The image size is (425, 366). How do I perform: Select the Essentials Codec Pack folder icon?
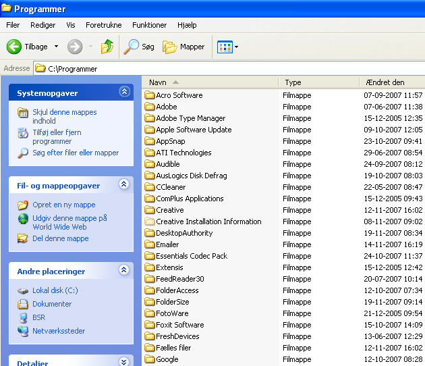click(149, 256)
